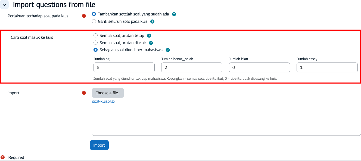Click the Required legend text

(16, 157)
